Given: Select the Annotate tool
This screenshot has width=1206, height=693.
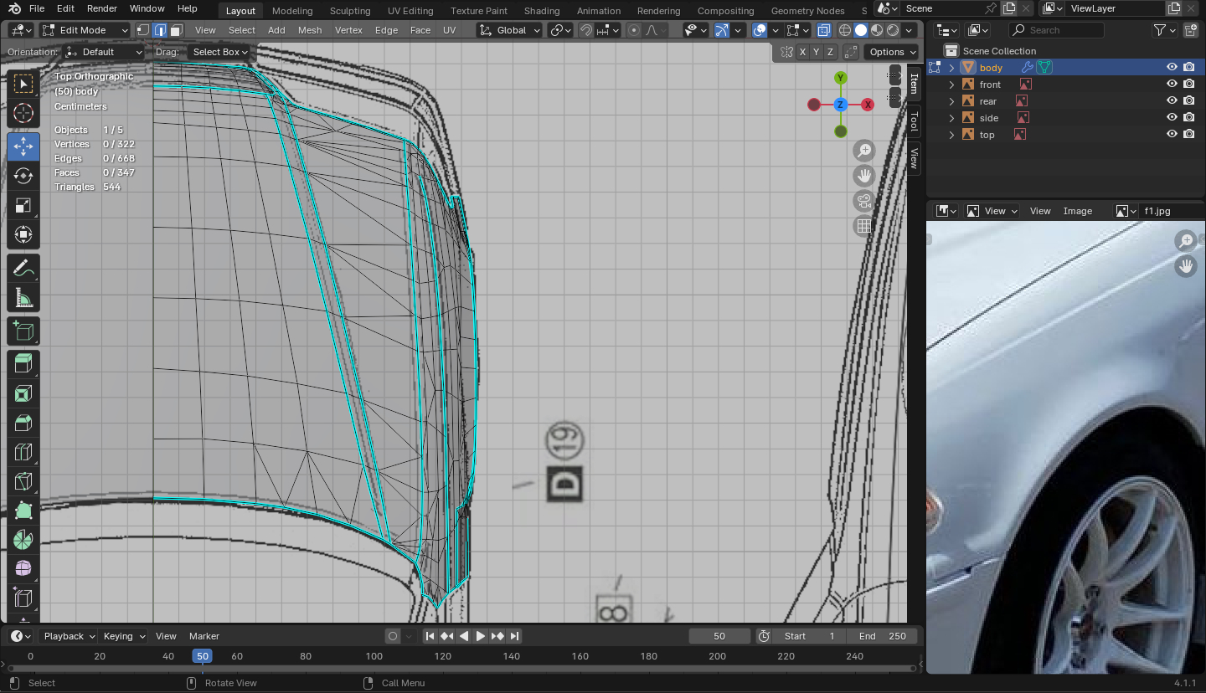Looking at the screenshot, I should (x=23, y=269).
